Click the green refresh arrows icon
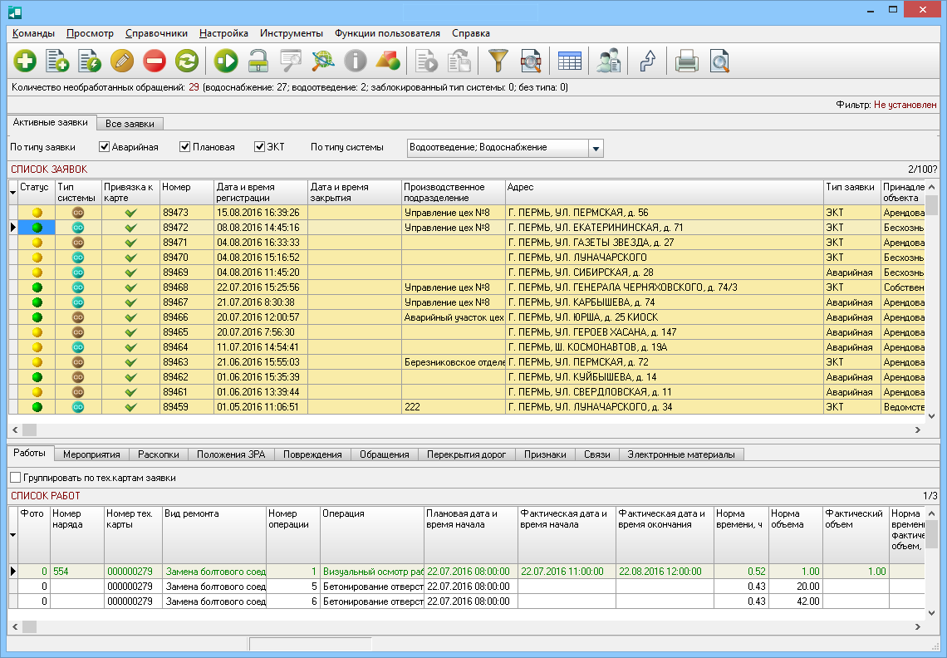Image resolution: width=947 pixels, height=658 pixels. point(187,61)
